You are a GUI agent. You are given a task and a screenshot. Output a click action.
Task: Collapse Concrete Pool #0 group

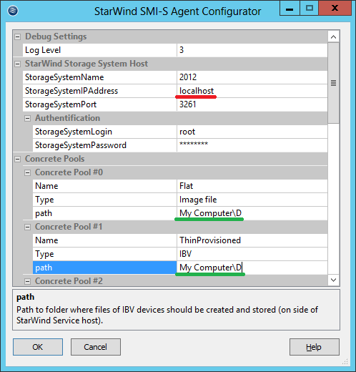coord(28,172)
